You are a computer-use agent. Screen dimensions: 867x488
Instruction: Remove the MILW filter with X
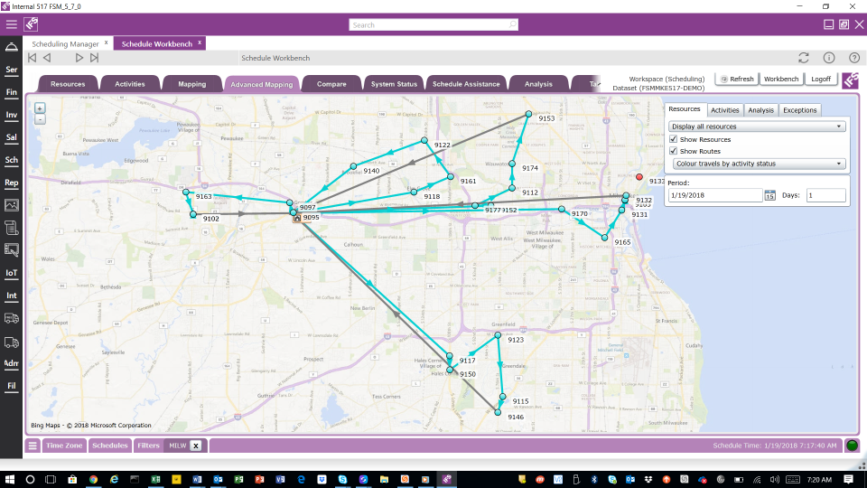[x=195, y=446]
